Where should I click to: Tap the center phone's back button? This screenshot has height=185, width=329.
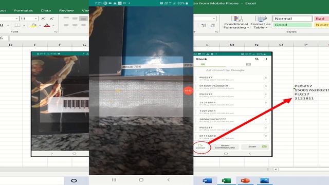[x=168, y=180]
